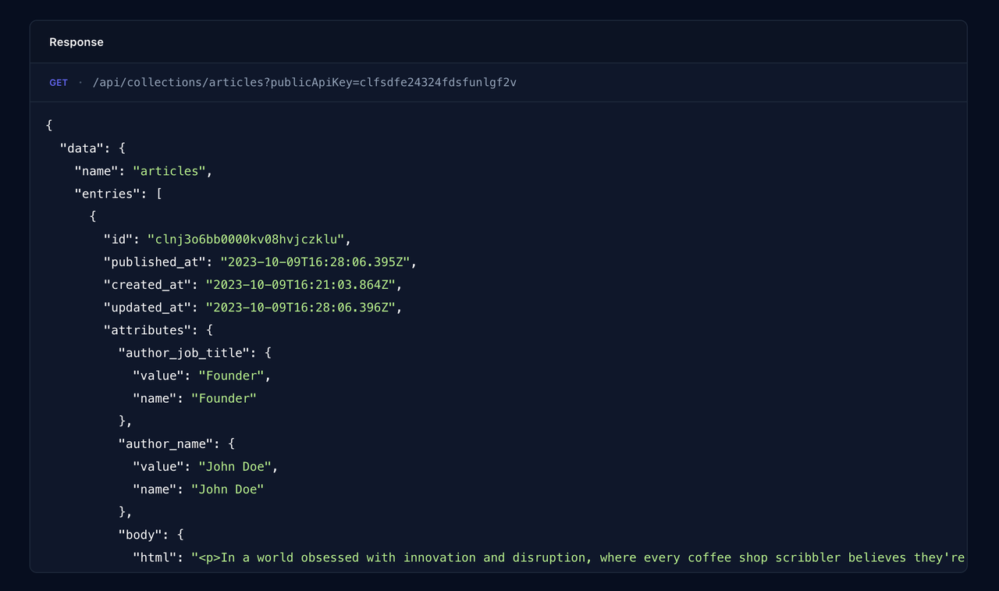This screenshot has height=591, width=999.
Task: Click the "articles" name value
Action: tap(169, 171)
